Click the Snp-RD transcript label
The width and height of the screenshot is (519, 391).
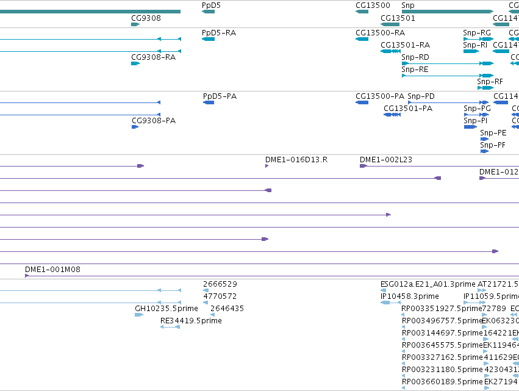tap(415, 57)
